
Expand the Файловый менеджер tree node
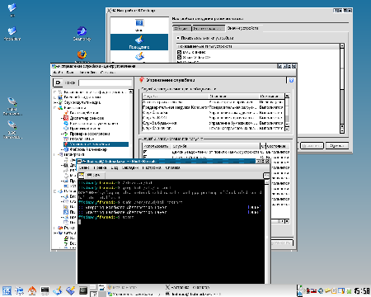click(x=62, y=149)
